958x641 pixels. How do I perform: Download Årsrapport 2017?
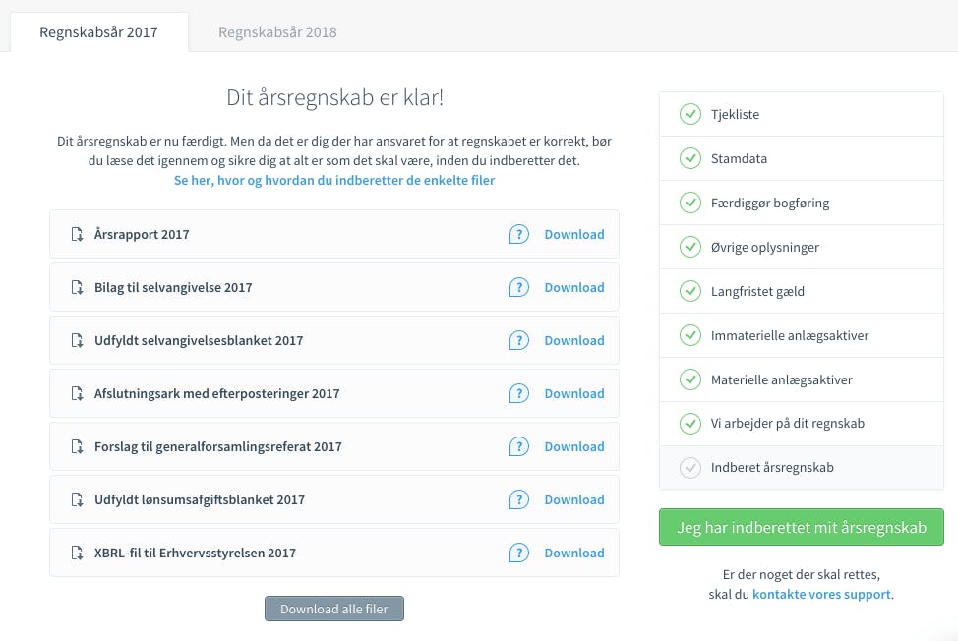[x=574, y=234]
